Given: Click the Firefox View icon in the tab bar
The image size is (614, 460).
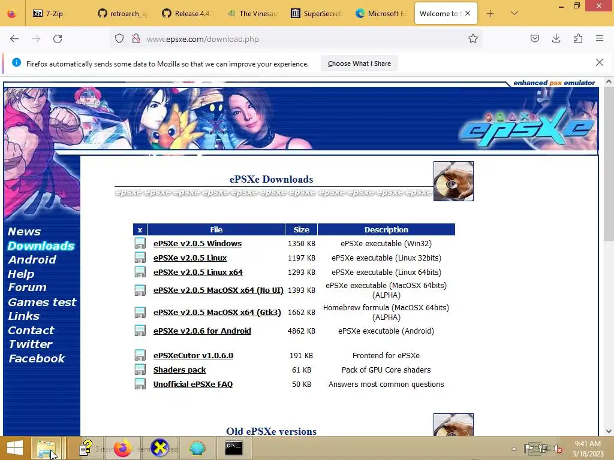Looking at the screenshot, I should tap(12, 14).
